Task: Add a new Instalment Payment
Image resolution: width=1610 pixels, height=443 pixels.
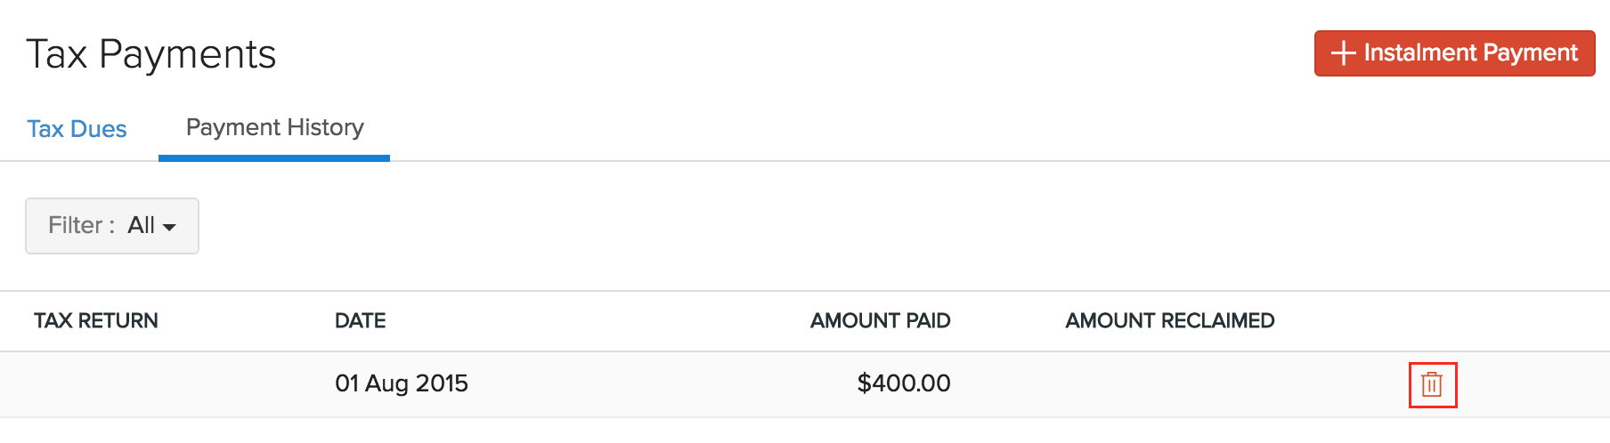Action: (1454, 53)
